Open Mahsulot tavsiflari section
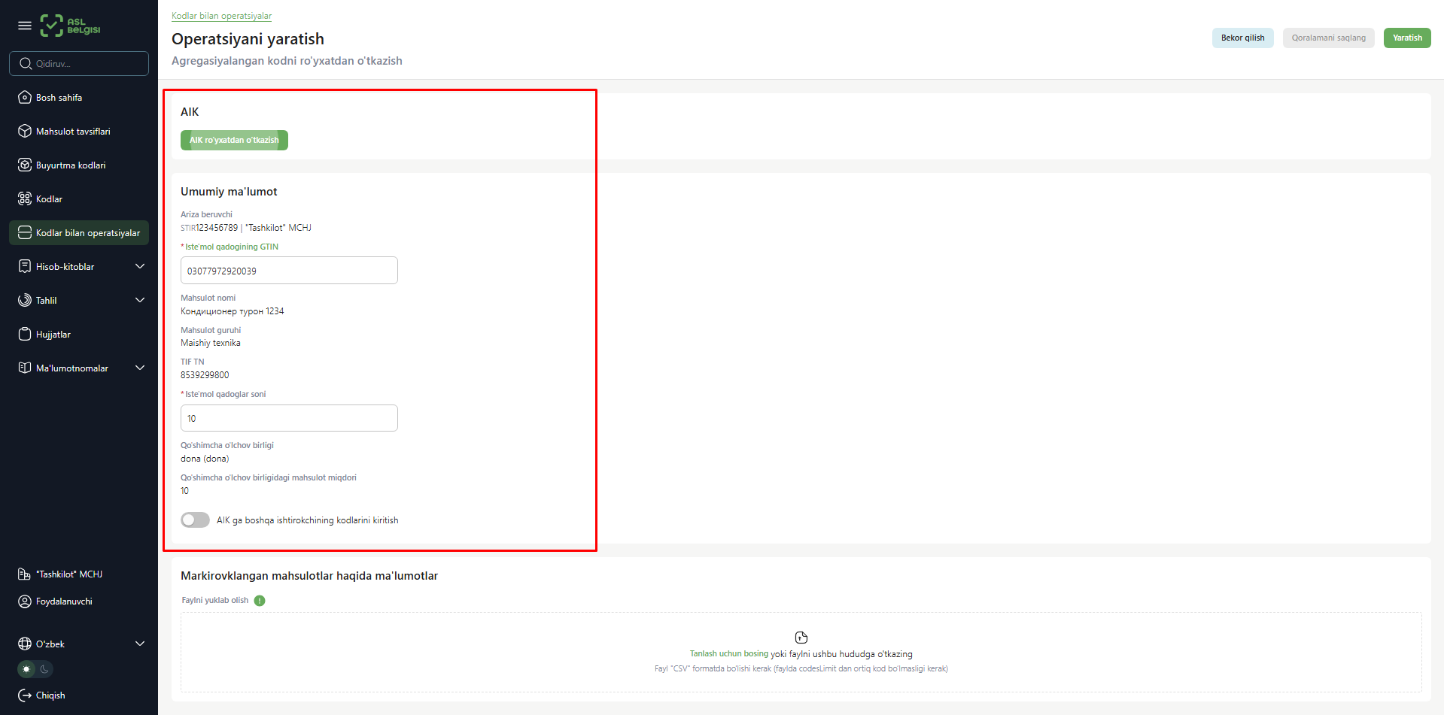Image resolution: width=1444 pixels, height=715 pixels. (73, 132)
